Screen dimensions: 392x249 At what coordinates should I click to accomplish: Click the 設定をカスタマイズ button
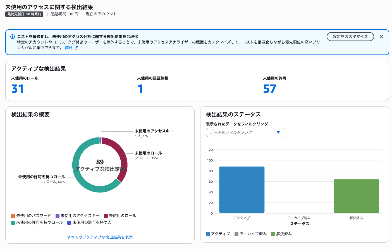(x=350, y=37)
